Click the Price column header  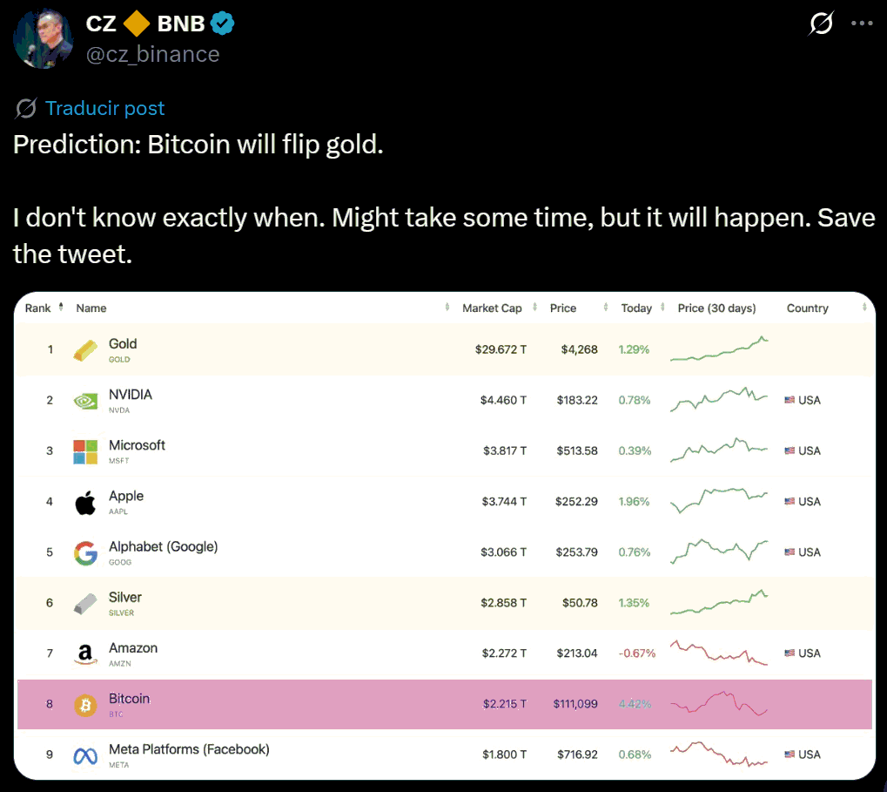point(563,308)
